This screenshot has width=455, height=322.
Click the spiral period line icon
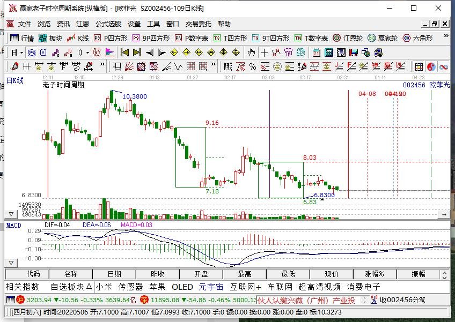point(76,67)
